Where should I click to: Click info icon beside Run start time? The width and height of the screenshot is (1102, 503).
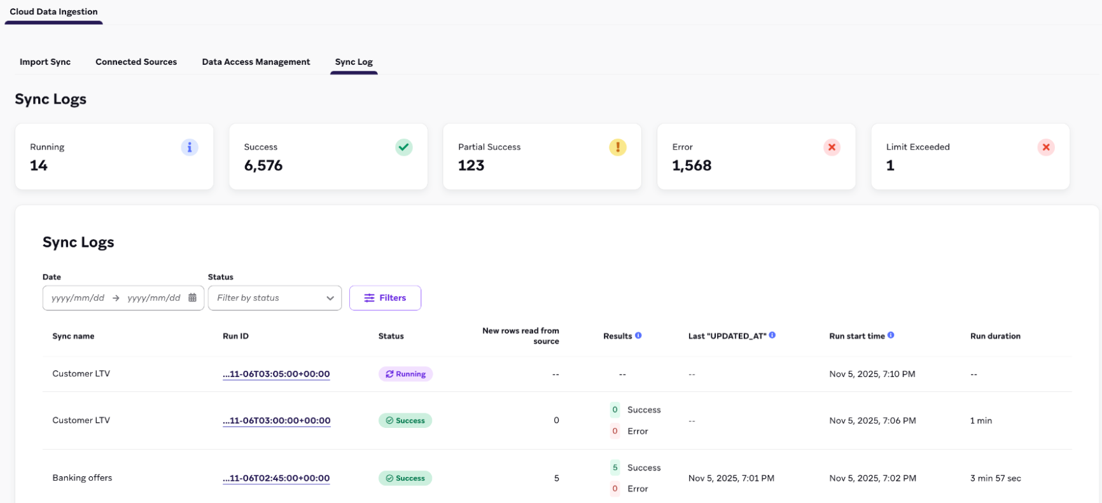[891, 335]
